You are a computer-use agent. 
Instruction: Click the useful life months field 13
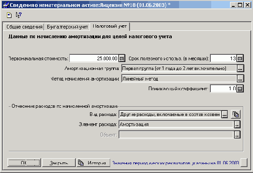(x=224, y=58)
